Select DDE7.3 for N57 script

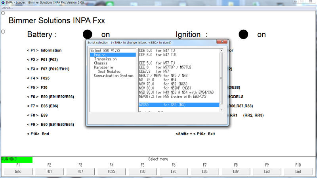point(154,72)
